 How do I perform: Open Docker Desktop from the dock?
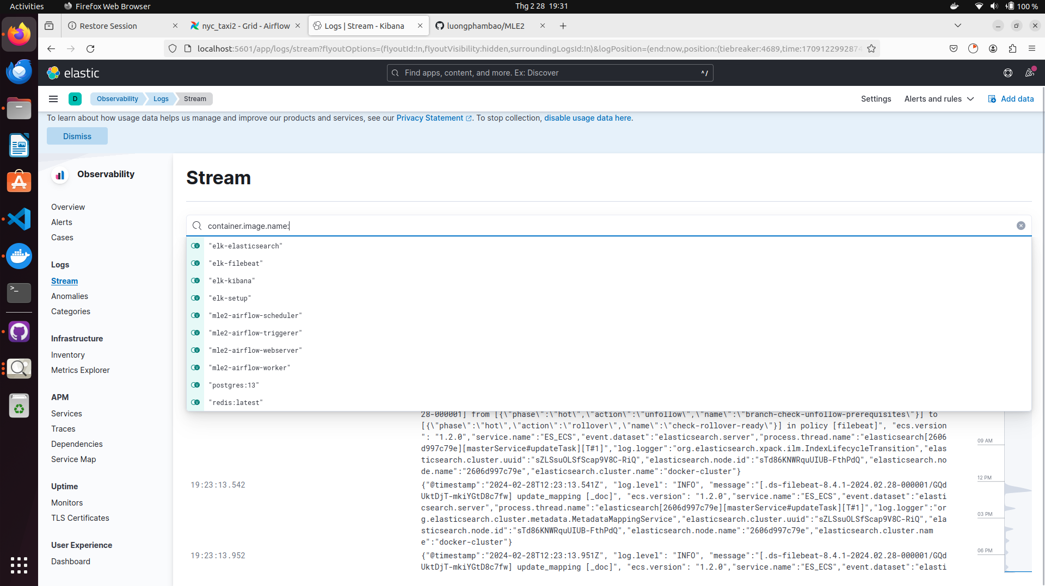(x=19, y=255)
